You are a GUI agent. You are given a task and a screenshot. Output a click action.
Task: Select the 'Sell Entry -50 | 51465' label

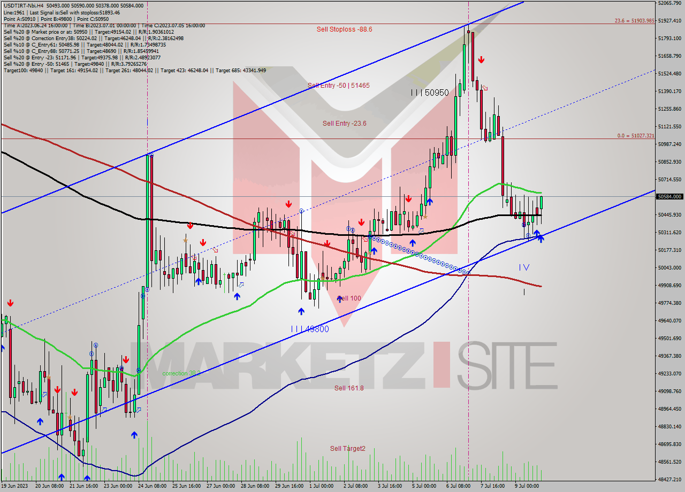click(338, 86)
